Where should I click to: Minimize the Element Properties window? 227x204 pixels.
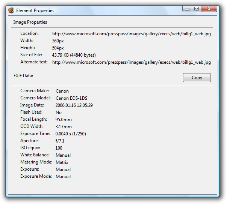tap(187, 9)
